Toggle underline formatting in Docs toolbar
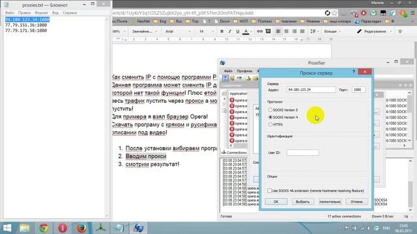The width and height of the screenshot is (417, 234). pos(238,31)
